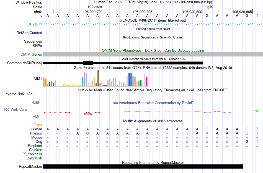Viewport: 263px width, 173px height.
Task: Click the hg19 assembly label near scale bar
Action: point(209,7)
